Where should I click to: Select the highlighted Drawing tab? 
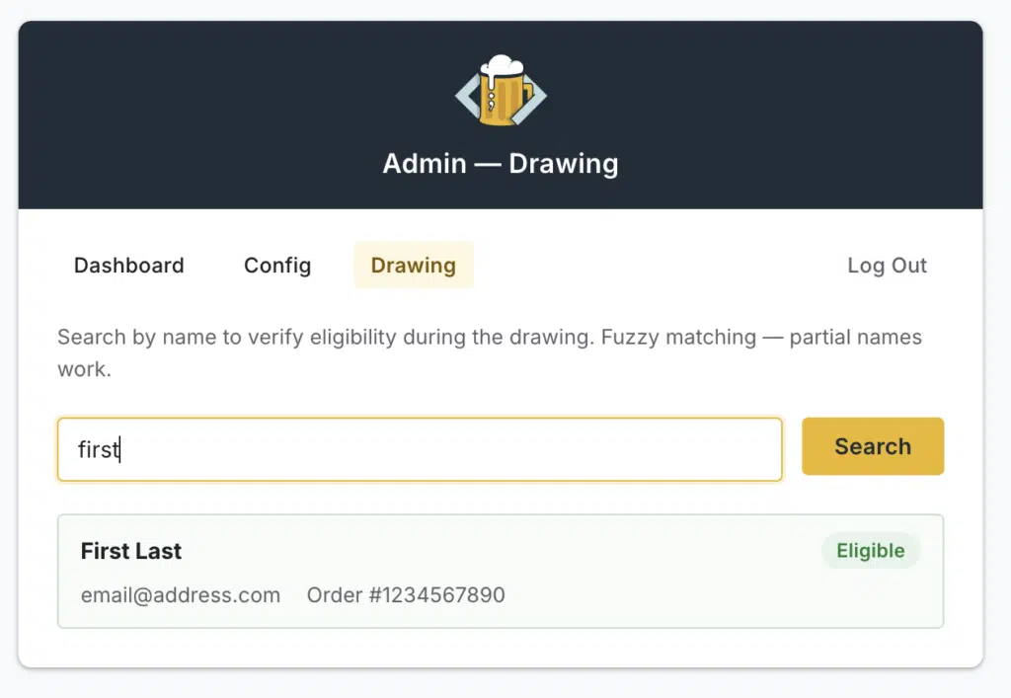[x=414, y=266]
